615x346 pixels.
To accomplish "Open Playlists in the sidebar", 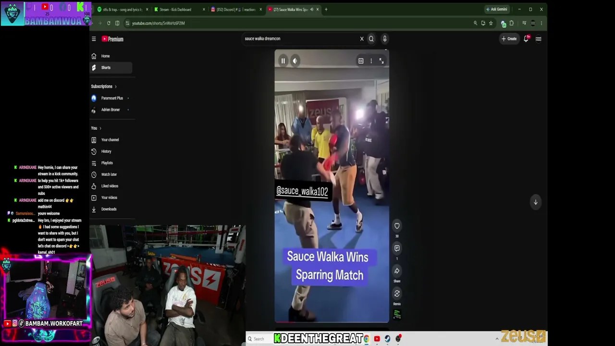I will click(x=111, y=163).
